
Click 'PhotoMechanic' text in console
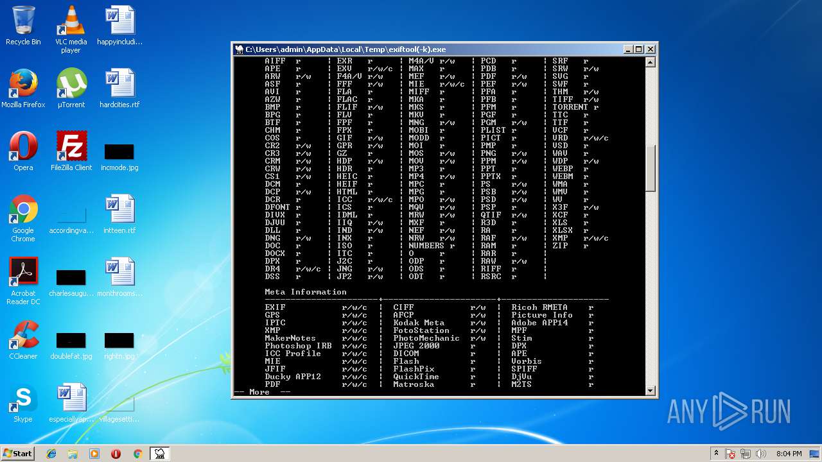pyautogui.click(x=426, y=338)
